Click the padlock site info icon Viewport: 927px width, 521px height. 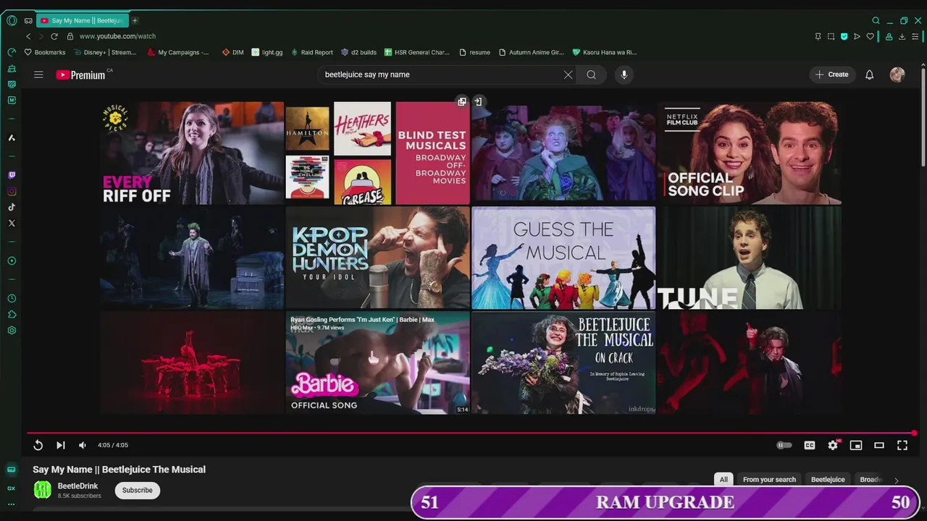click(x=70, y=36)
